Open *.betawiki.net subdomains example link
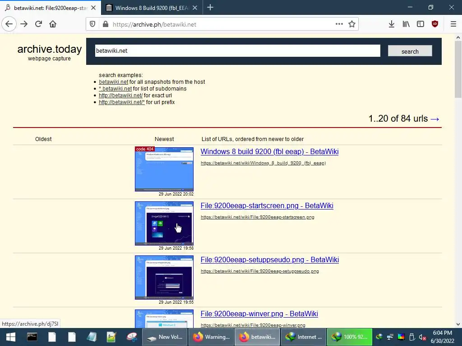 pos(115,89)
